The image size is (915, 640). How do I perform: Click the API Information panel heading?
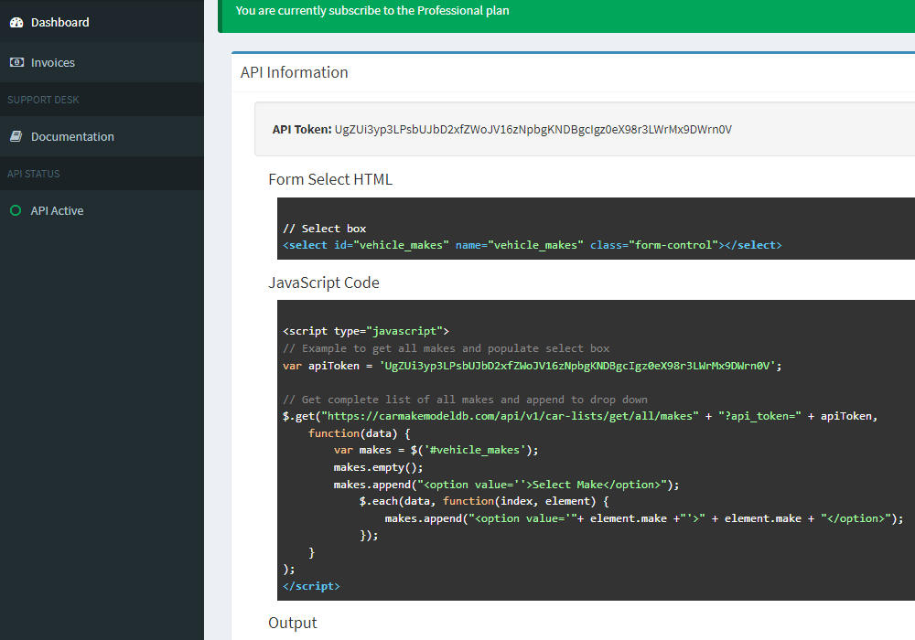pyautogui.click(x=294, y=72)
